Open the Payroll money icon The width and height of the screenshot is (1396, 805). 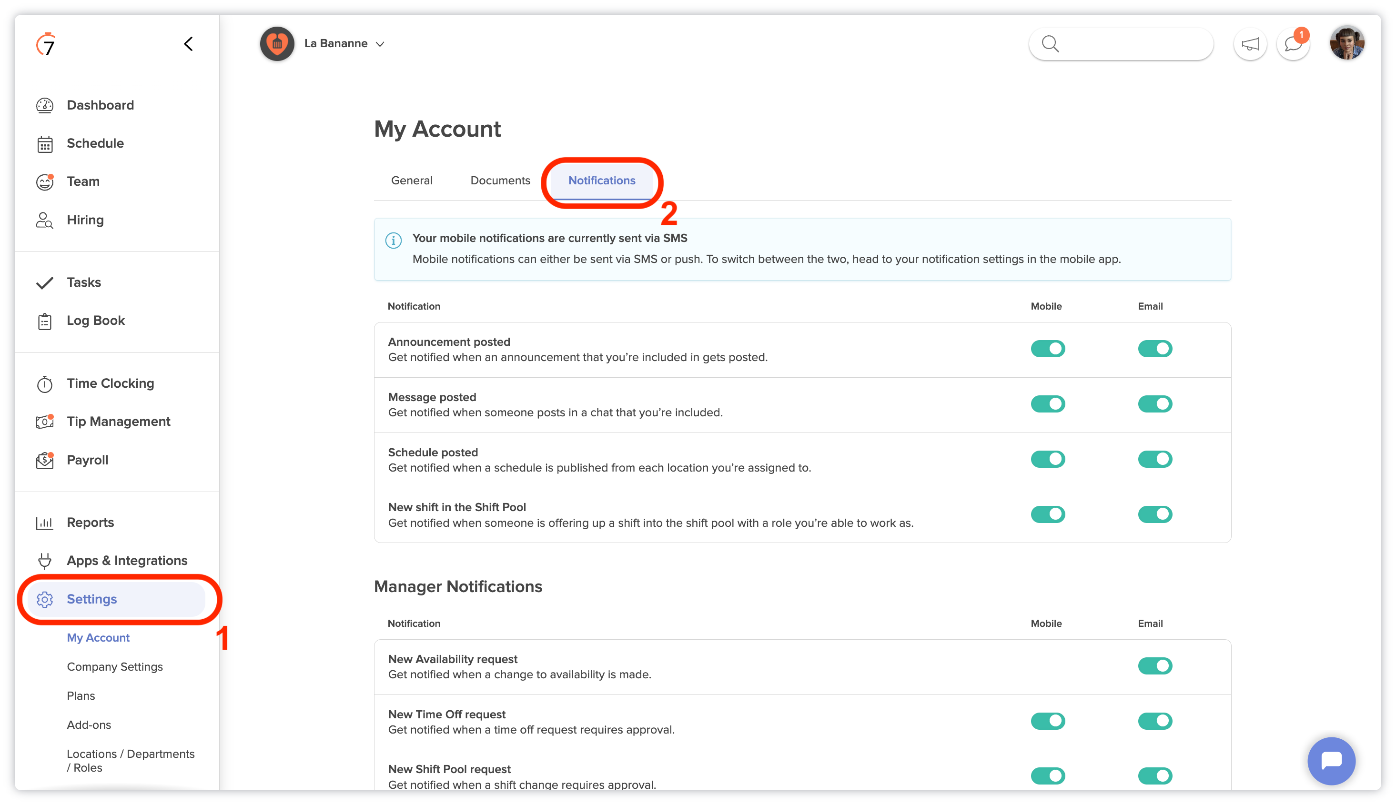coord(45,461)
